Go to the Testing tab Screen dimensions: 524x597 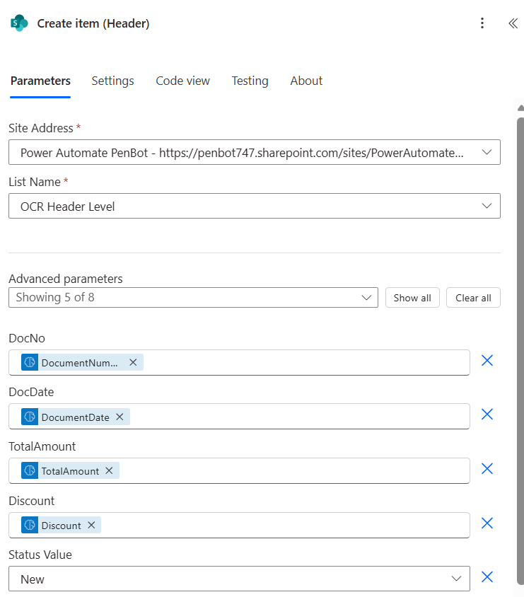click(250, 81)
